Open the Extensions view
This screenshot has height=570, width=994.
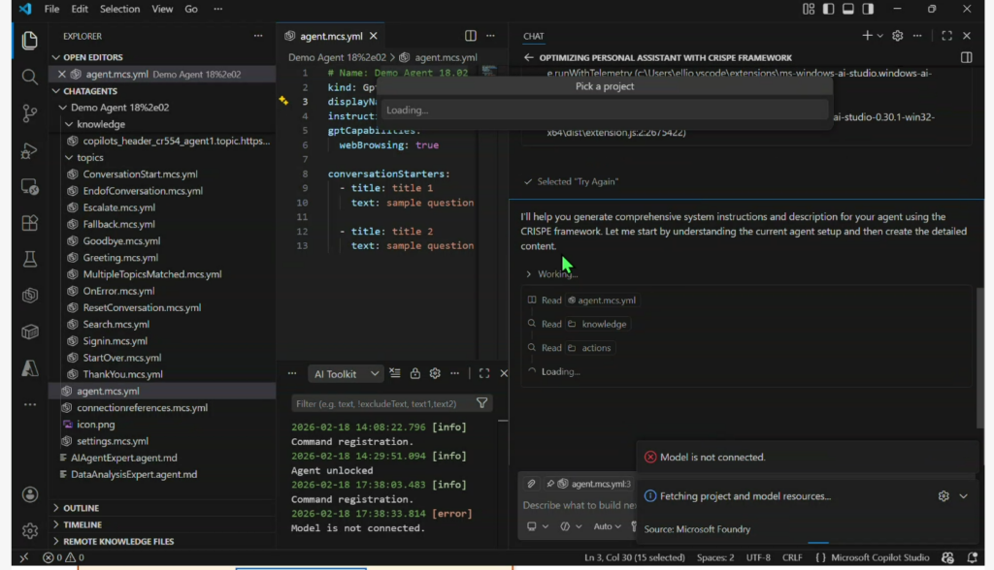[x=29, y=223]
